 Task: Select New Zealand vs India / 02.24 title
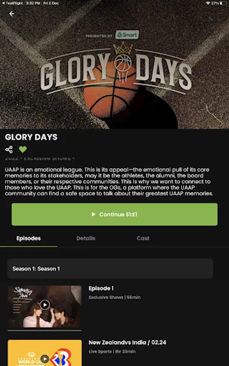(127, 342)
